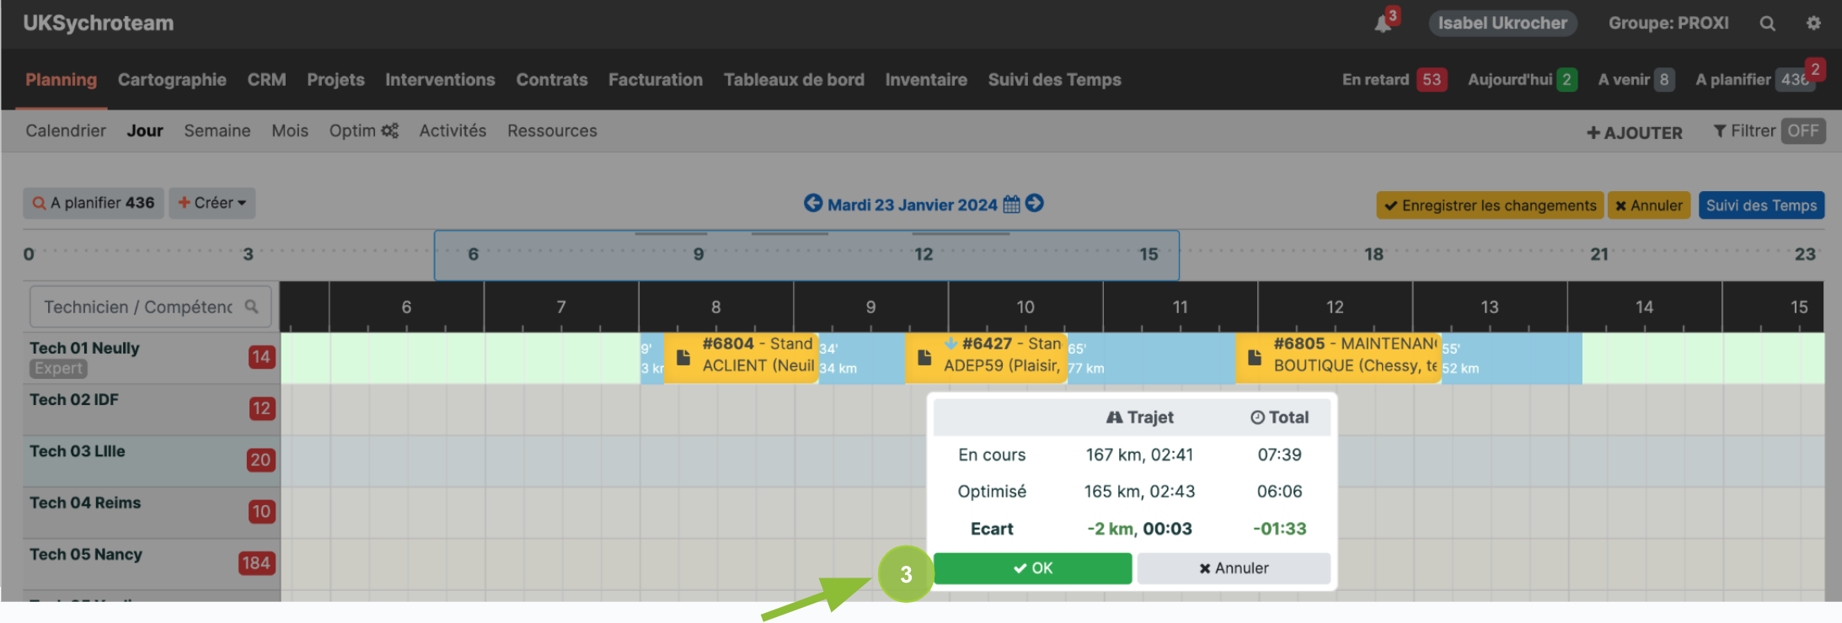Open the date picker calendar icon

1011,205
